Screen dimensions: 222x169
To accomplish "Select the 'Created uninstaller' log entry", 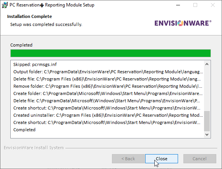I will point(108,115).
